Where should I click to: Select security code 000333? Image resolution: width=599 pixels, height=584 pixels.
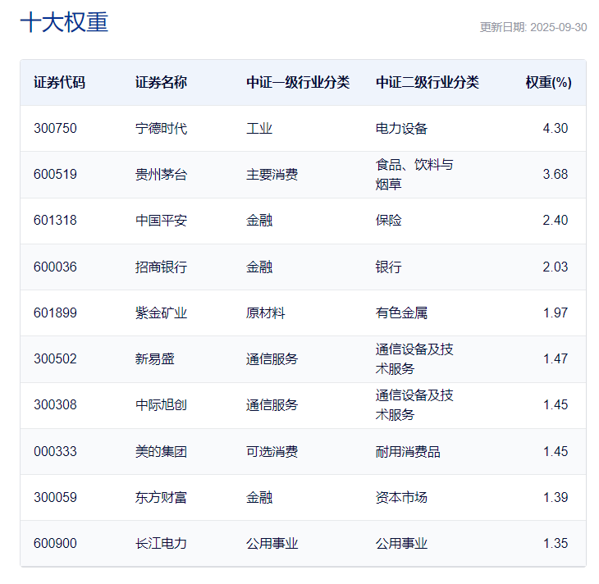pos(55,452)
